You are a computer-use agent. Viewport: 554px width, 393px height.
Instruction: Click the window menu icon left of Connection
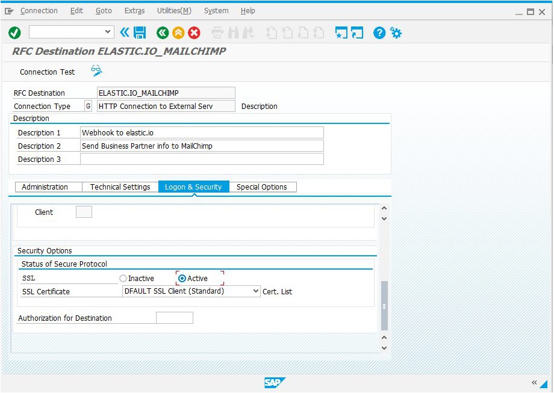(x=9, y=11)
